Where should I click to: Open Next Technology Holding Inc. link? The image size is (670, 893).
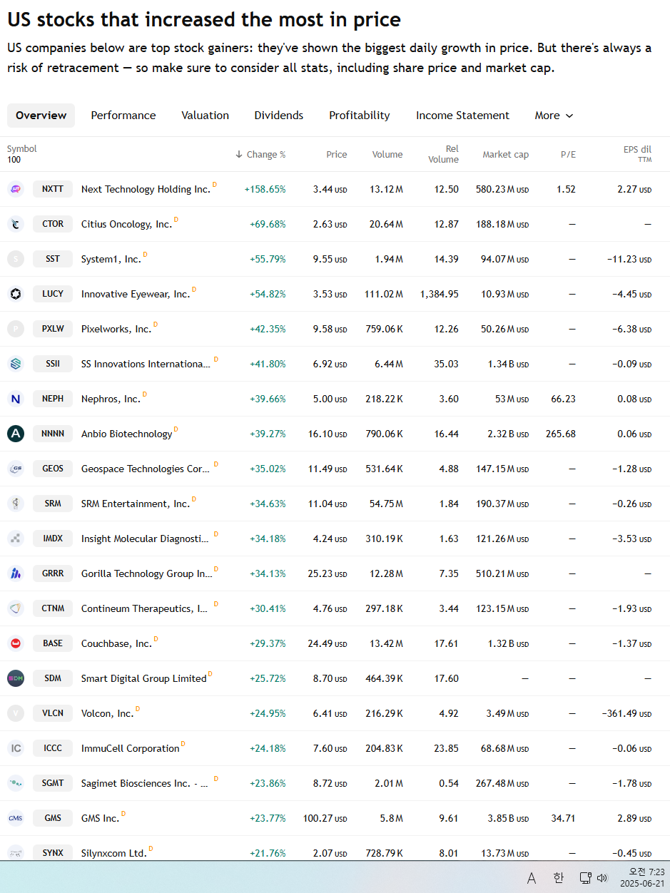(146, 189)
